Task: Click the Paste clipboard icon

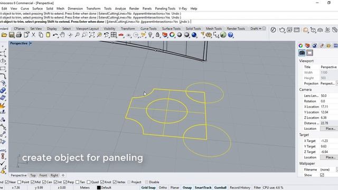Action: click(48, 35)
